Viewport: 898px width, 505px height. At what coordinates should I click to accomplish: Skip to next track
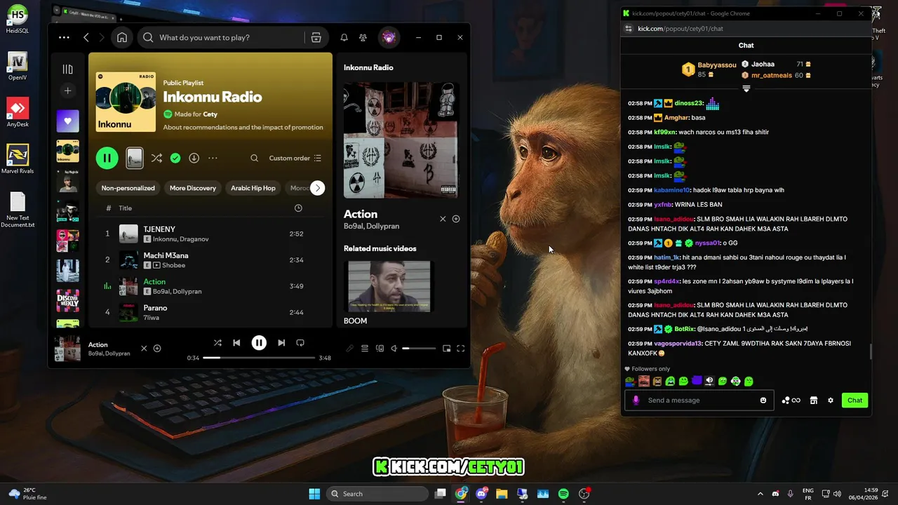coord(281,343)
